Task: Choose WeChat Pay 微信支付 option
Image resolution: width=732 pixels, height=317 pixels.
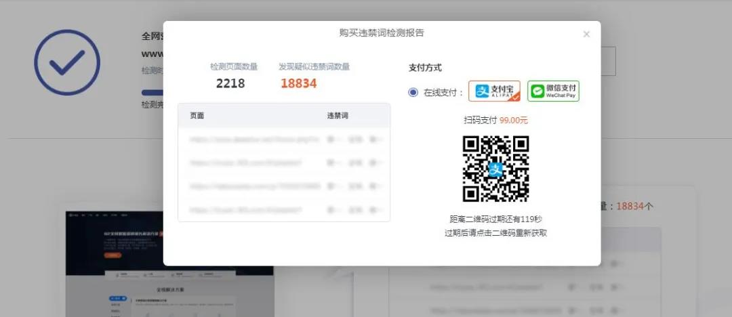Action: coord(553,91)
